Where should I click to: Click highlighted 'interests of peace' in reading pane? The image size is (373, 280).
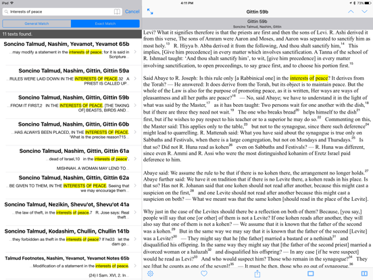[309, 78]
